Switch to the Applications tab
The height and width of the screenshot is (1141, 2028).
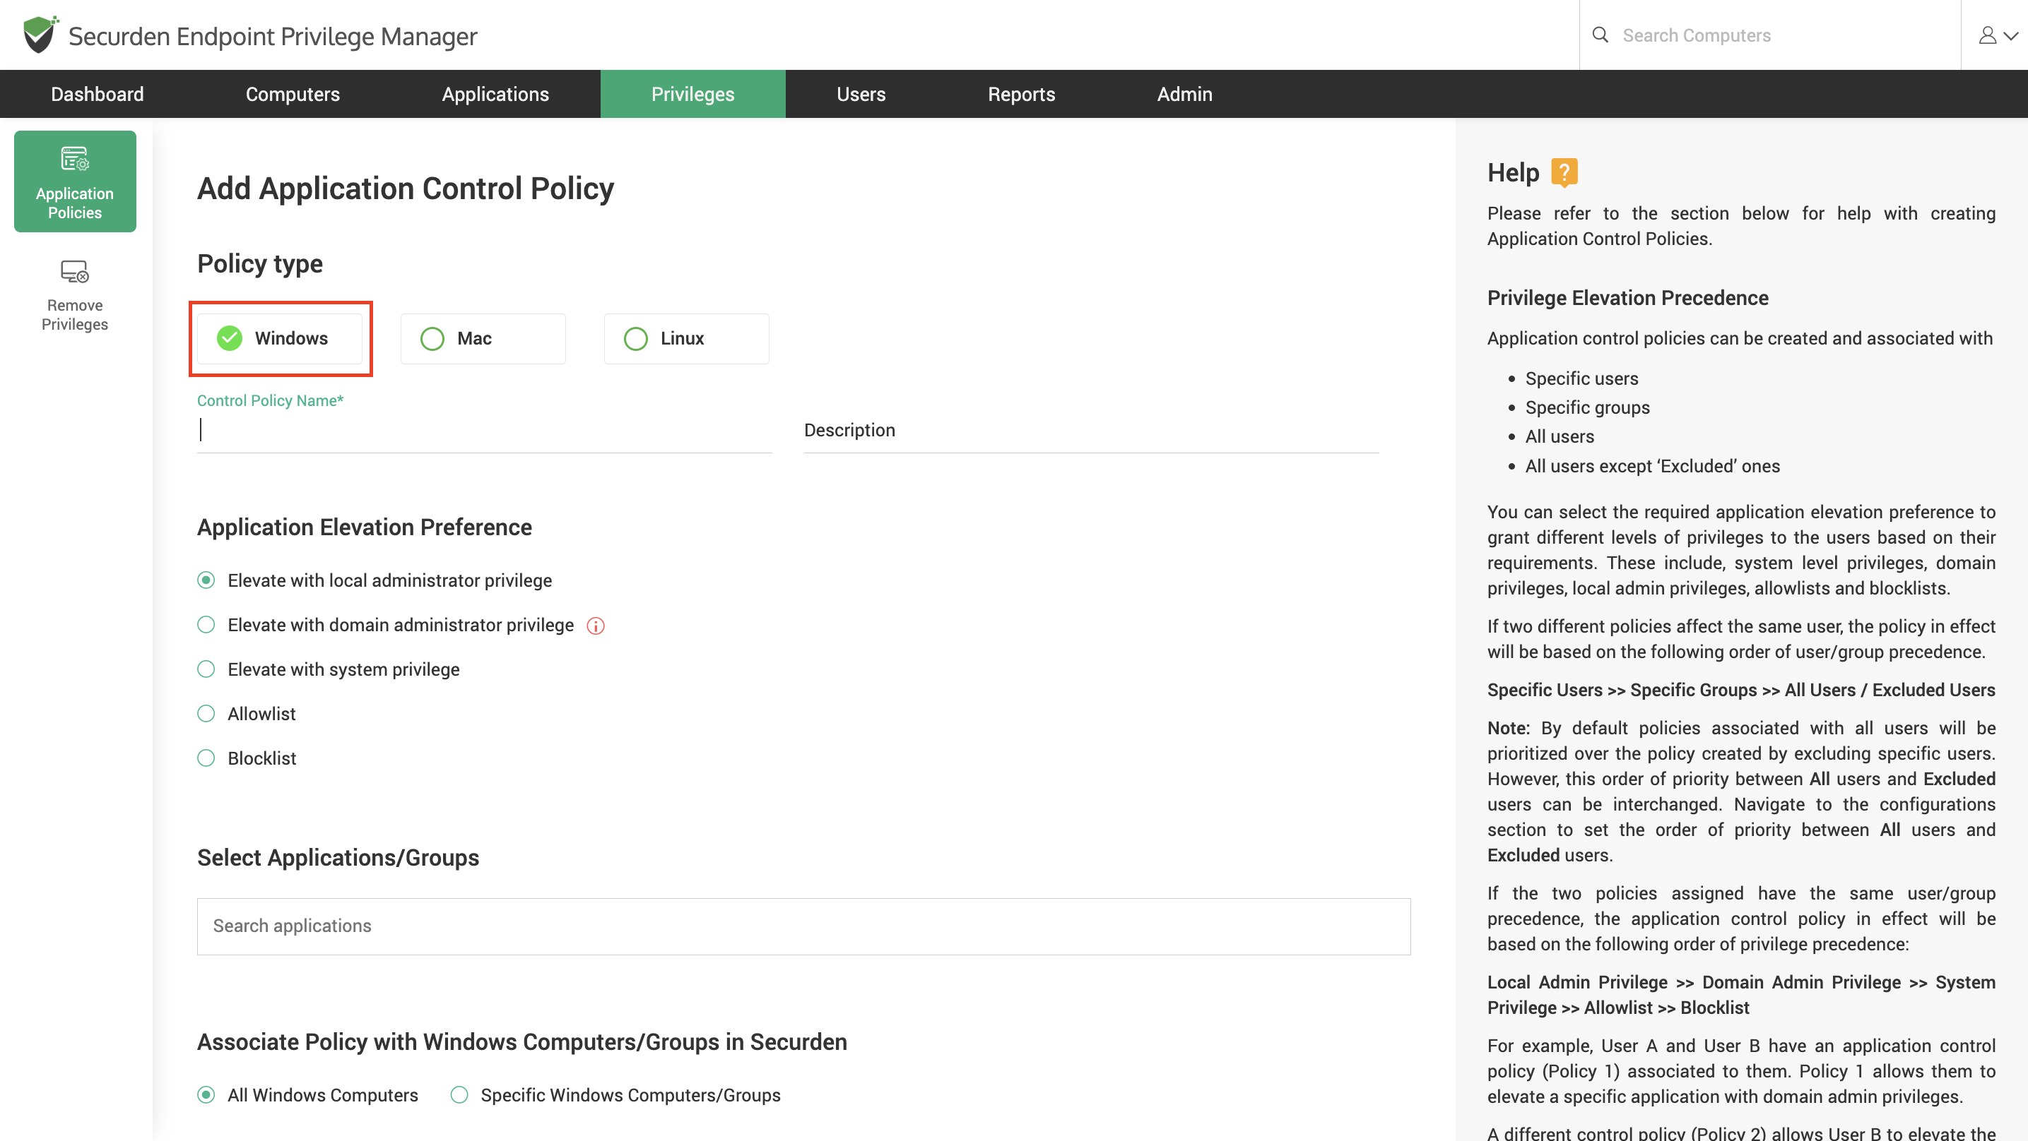click(x=495, y=94)
